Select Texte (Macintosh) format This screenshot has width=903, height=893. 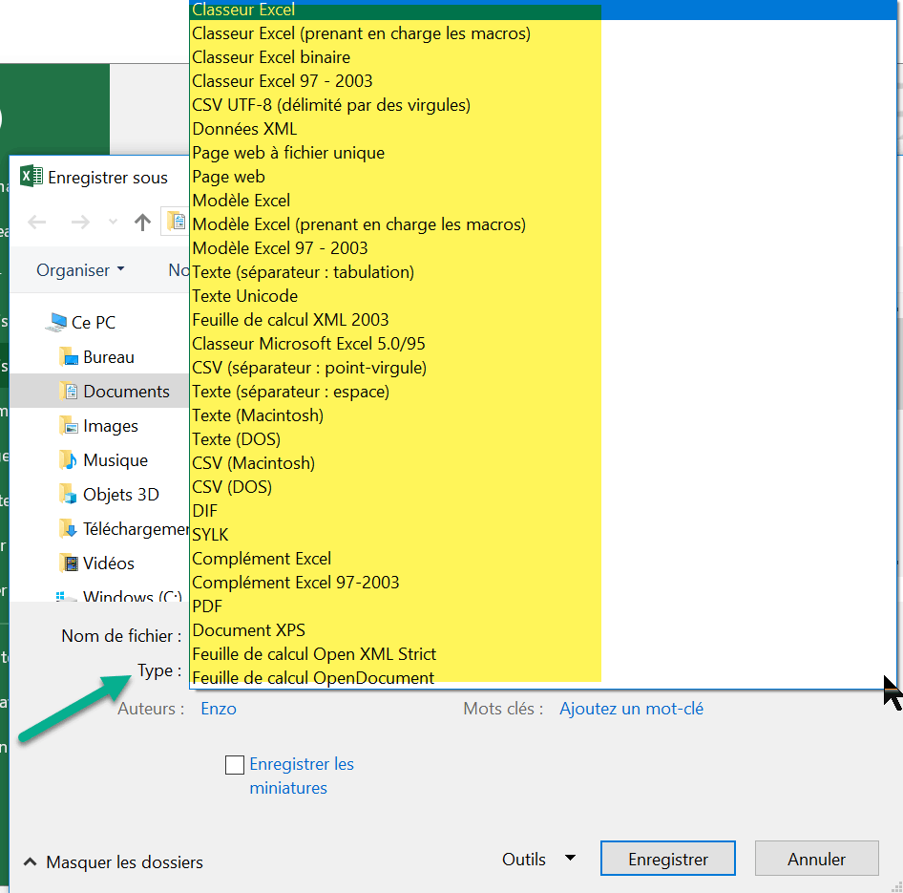[x=542, y=415]
